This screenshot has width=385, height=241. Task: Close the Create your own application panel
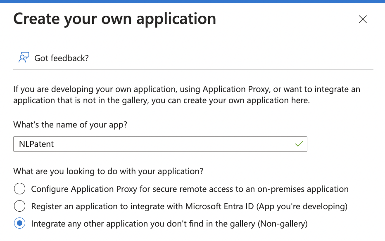pyautogui.click(x=363, y=19)
